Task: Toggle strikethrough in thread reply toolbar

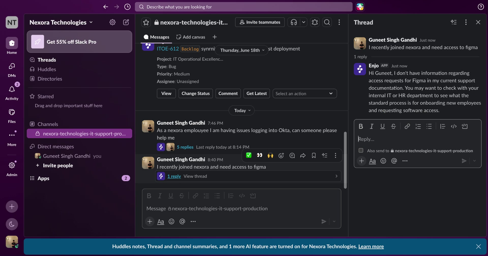Action: 393,126
